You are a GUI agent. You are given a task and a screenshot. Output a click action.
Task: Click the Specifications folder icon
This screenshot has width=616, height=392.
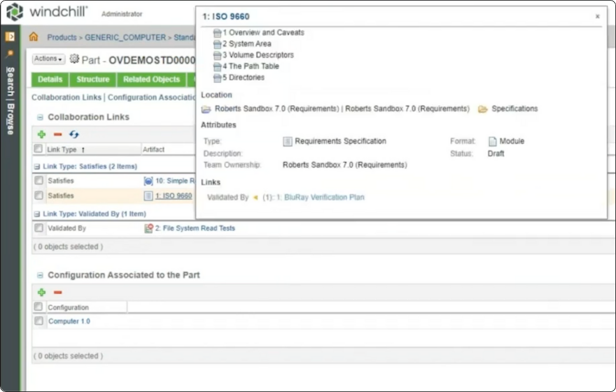[x=483, y=109]
